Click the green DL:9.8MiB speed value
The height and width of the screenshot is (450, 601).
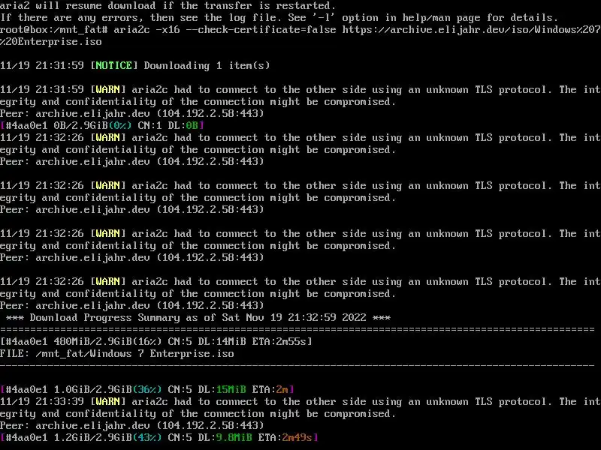[225, 437]
